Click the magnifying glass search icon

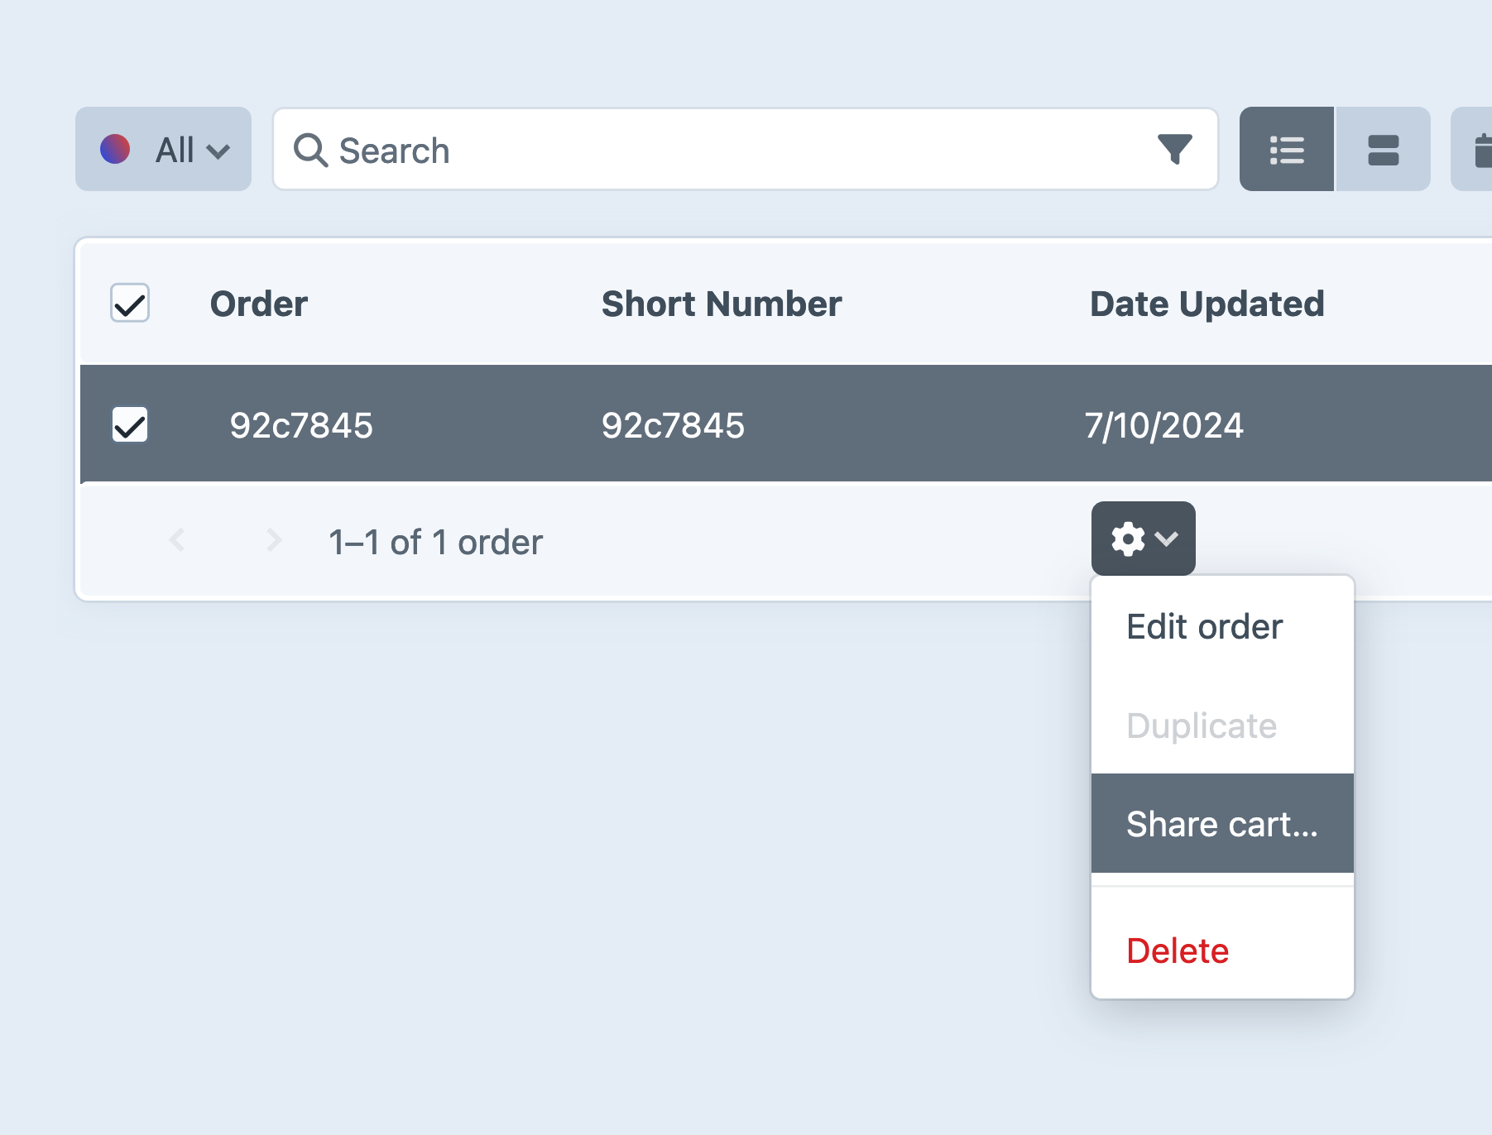310,150
